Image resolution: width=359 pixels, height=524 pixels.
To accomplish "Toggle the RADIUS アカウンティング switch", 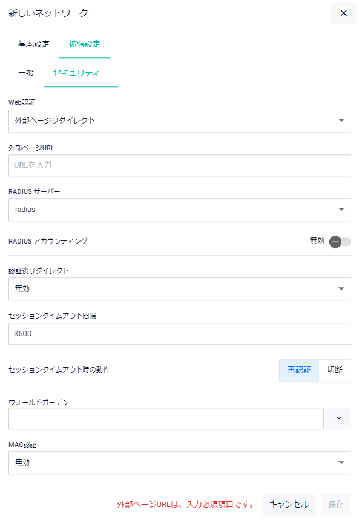I will (x=340, y=242).
